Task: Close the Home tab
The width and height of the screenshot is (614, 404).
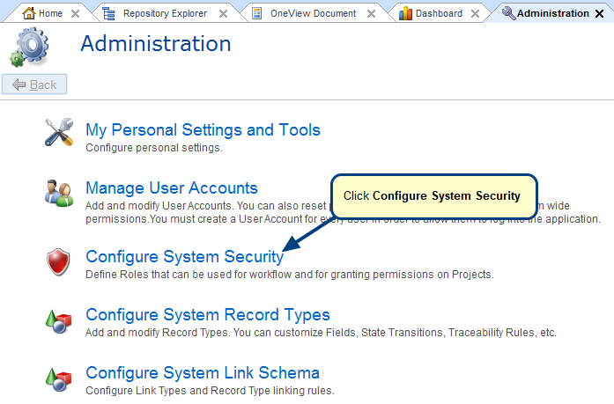Action: [x=75, y=14]
